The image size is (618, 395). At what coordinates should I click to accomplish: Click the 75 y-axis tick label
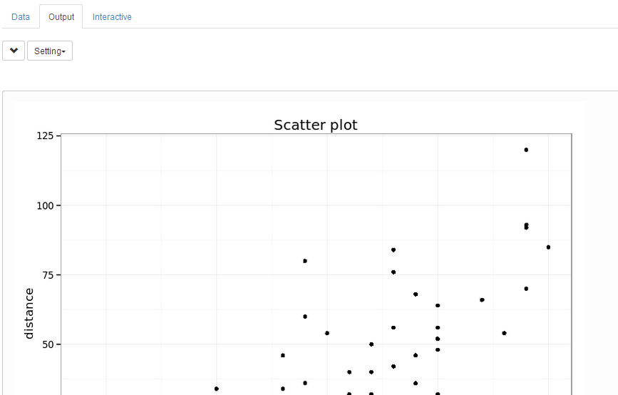(x=48, y=275)
